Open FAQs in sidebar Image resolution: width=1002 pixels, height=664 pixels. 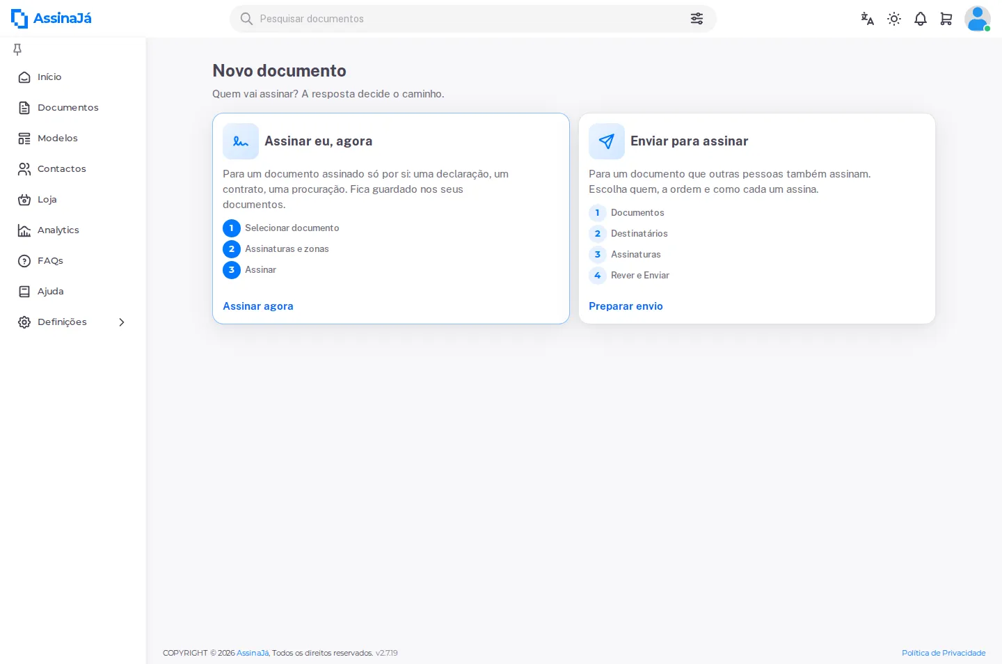(73, 261)
